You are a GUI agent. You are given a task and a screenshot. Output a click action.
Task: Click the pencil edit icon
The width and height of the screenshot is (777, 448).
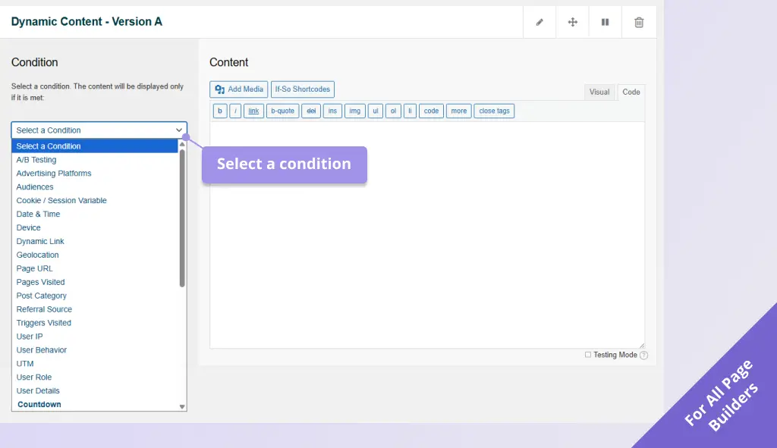coord(539,21)
